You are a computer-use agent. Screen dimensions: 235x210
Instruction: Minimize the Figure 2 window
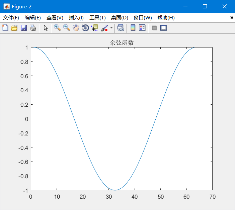pos(185,6)
